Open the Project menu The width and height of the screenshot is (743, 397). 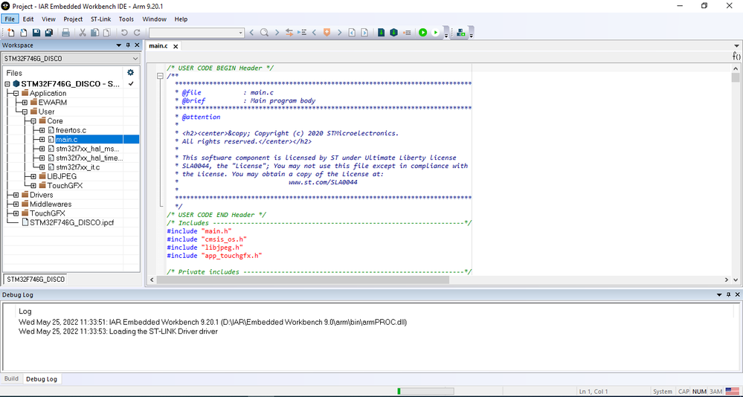pyautogui.click(x=73, y=19)
